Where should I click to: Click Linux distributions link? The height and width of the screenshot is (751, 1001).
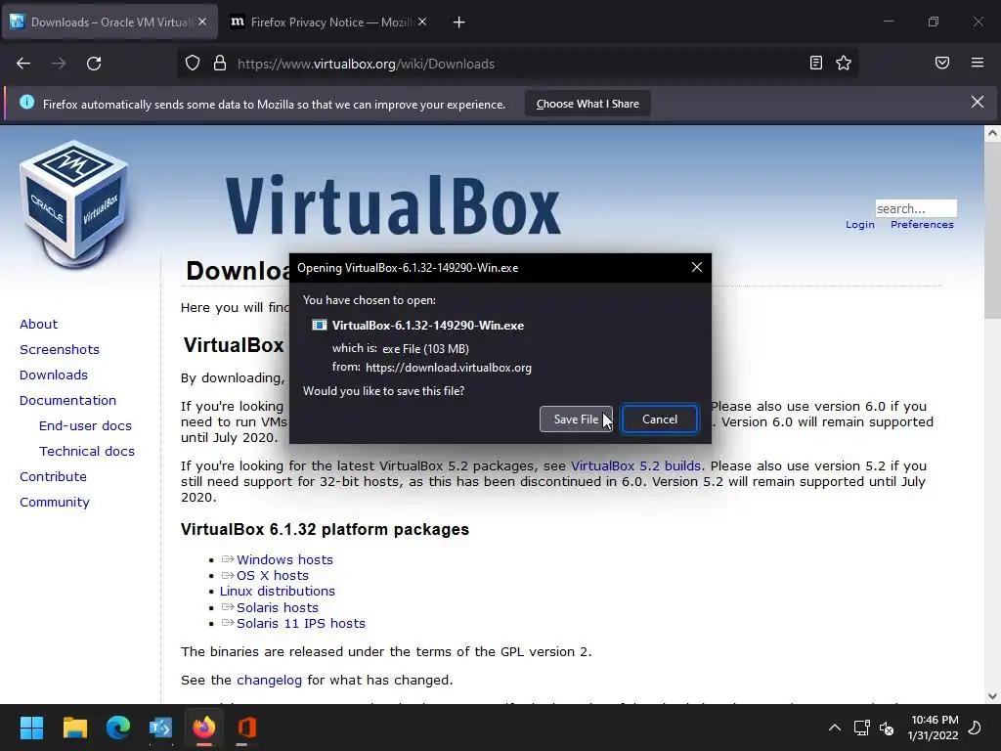click(277, 592)
